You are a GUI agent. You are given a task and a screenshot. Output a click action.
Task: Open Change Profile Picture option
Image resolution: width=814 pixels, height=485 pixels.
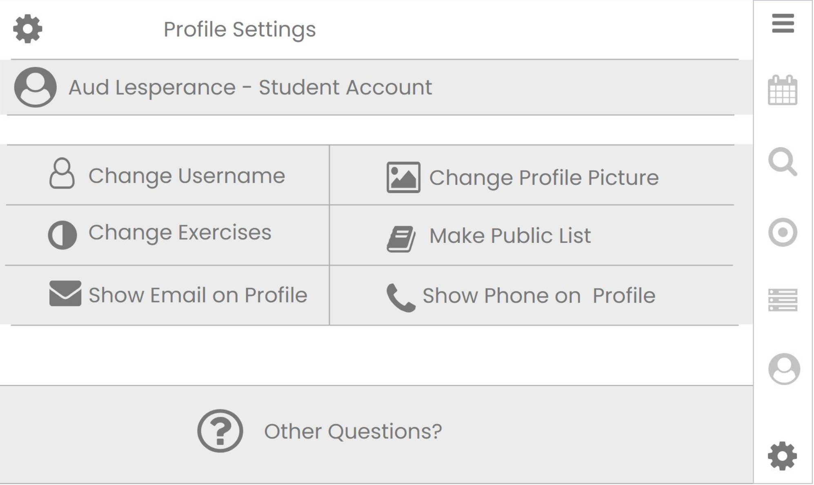click(x=544, y=178)
